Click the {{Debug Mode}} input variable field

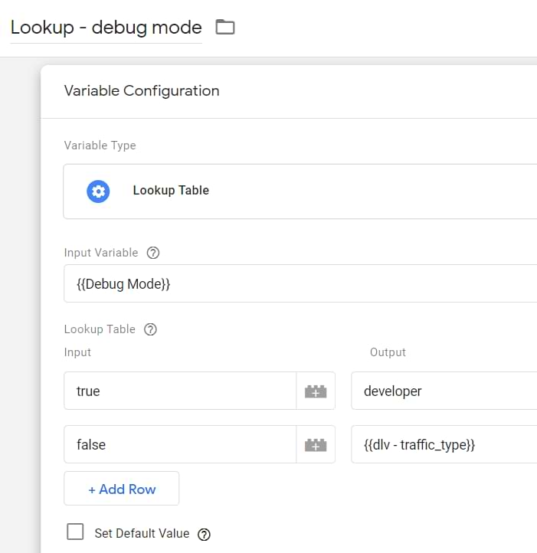299,283
